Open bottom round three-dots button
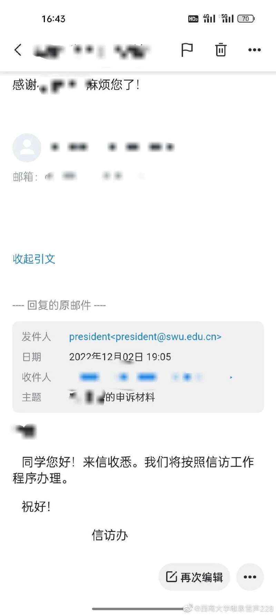Image resolution: width=276 pixels, height=615 pixels. point(250,577)
